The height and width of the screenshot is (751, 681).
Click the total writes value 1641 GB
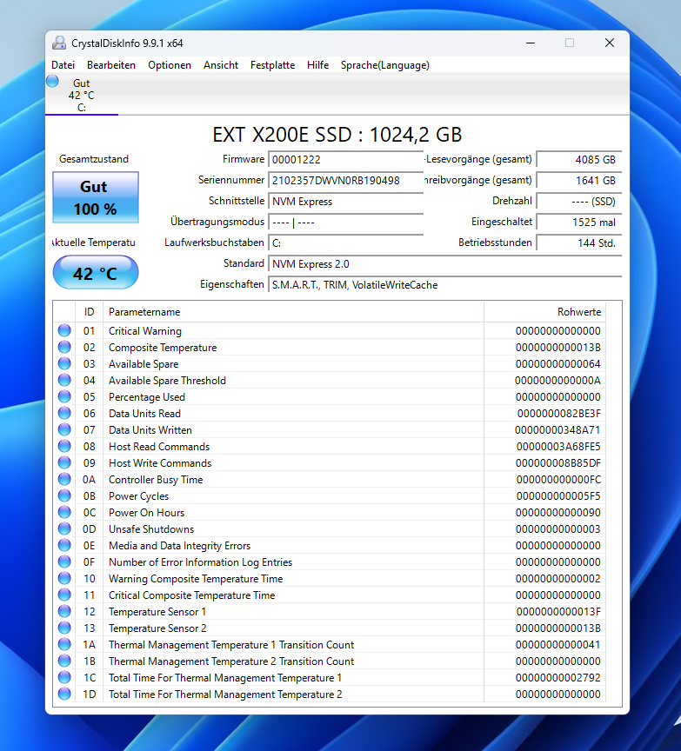pyautogui.click(x=579, y=181)
